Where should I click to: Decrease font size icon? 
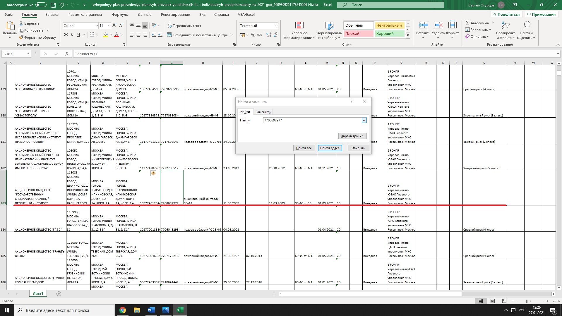coord(121,25)
